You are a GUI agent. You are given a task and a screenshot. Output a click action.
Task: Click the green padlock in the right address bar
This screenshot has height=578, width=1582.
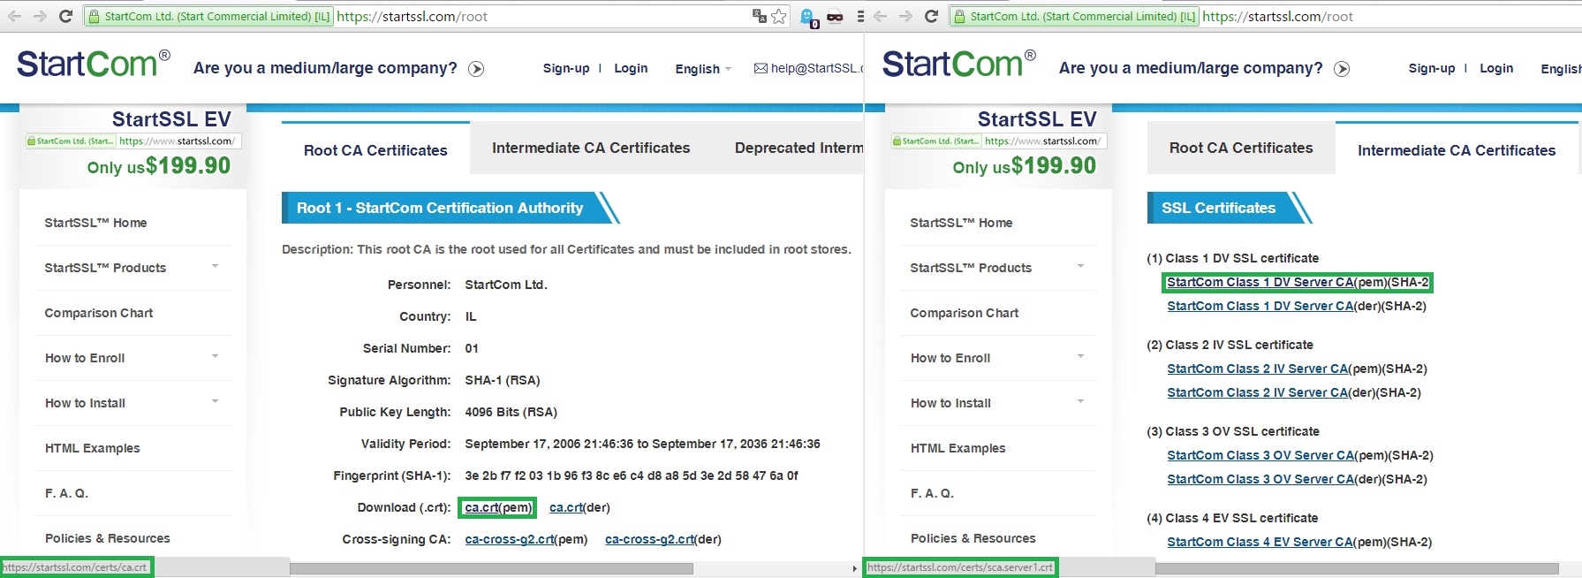[x=959, y=16]
